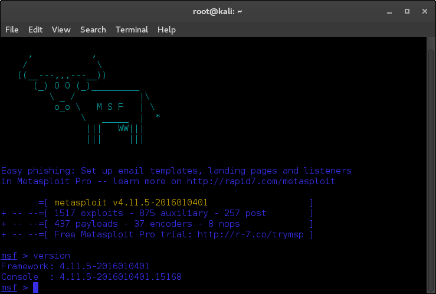436x294 pixels.
Task: Click the 'root@kali: ~' window title
Action: coord(218,11)
